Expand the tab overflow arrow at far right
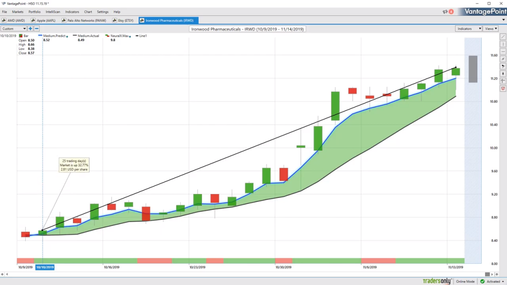This screenshot has height=285, width=507. coord(504,20)
